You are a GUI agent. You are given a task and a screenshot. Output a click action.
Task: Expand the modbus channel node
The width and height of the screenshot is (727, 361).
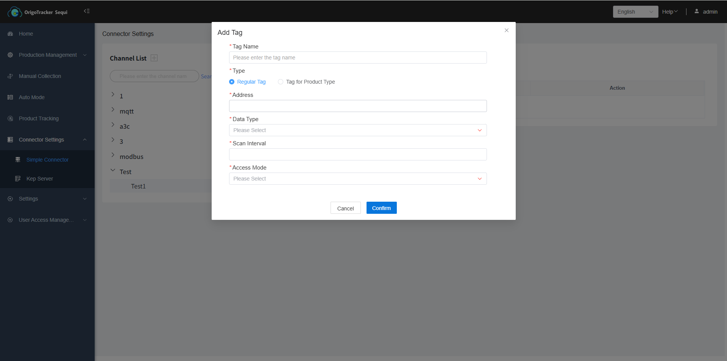(x=113, y=155)
